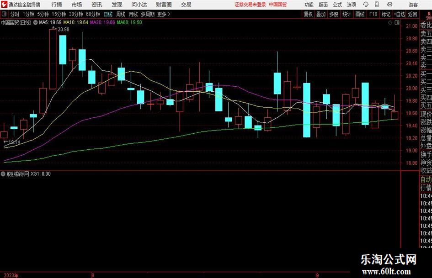Click the 20.98 high price label
This screenshot has width=432, height=278.
[x=64, y=30]
